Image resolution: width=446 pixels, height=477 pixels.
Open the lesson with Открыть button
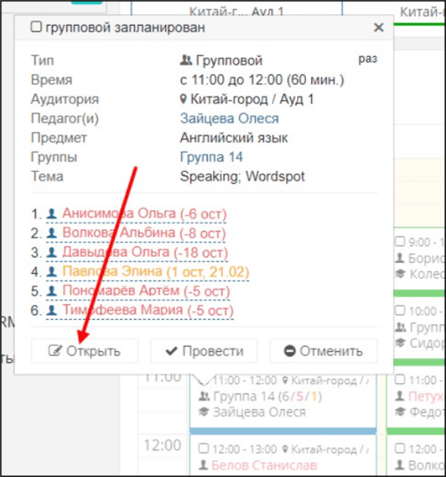tap(85, 350)
